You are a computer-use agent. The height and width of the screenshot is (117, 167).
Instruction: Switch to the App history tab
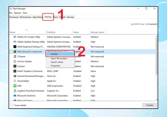pos(38,17)
